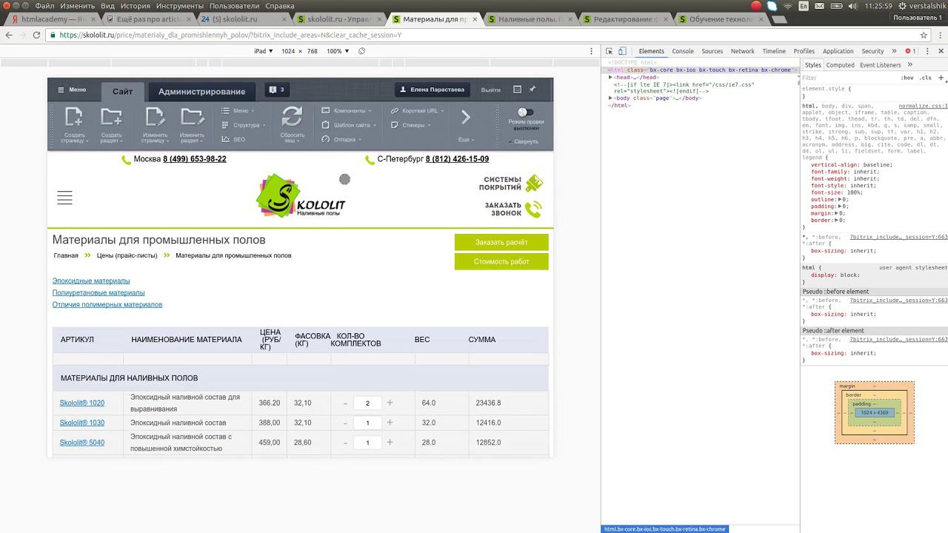Open the История menu in menu bar
The height and width of the screenshot is (533, 948).
coord(136,6)
